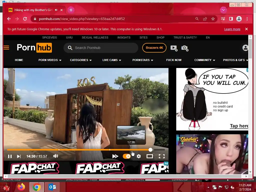The image size is (256, 192).
Task: Click the Pornhub logo
Action: tap(34, 48)
